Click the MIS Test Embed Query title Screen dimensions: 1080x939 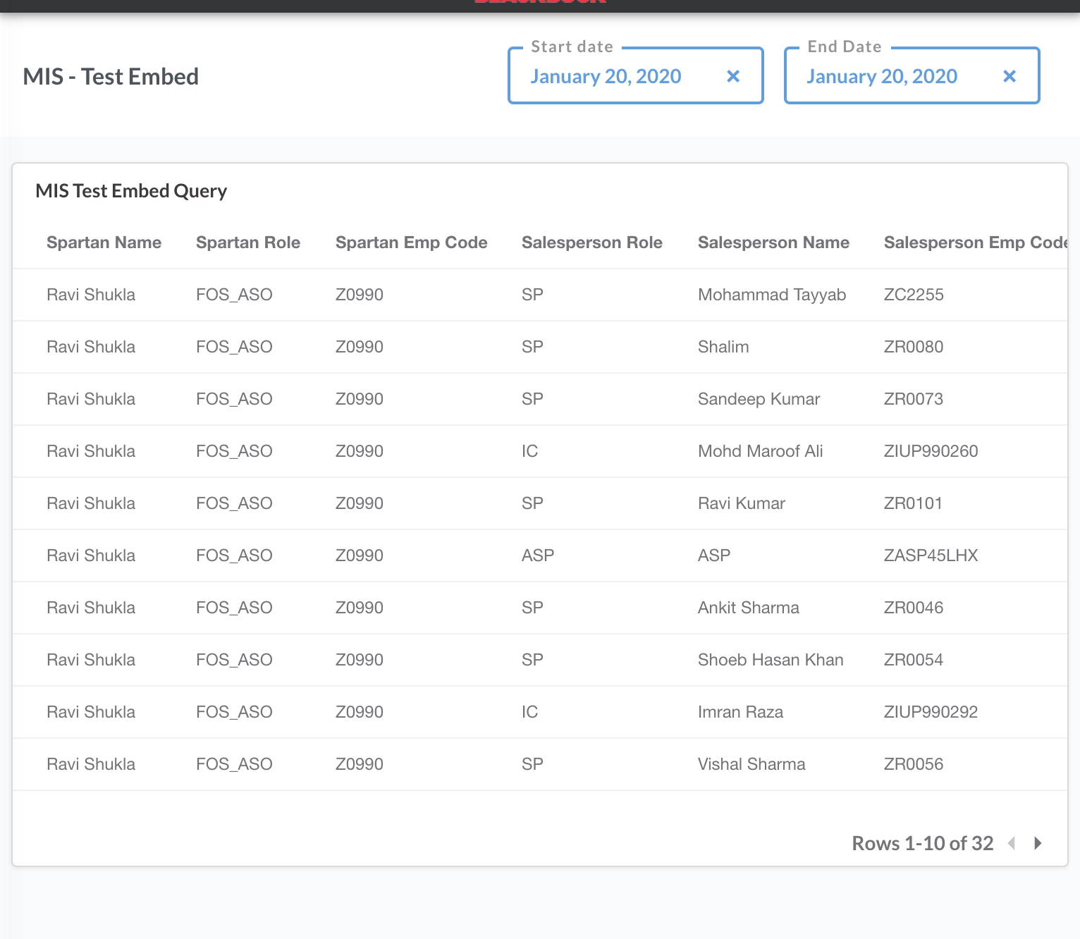click(x=131, y=190)
